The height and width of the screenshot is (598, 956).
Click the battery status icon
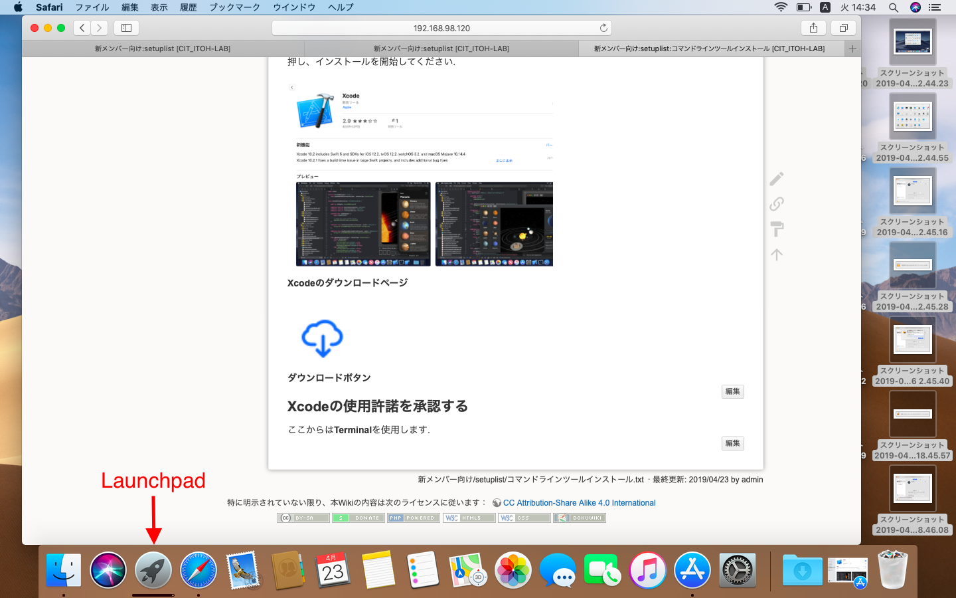pos(804,7)
